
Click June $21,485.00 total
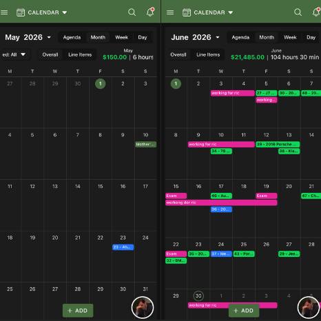pos(247,57)
